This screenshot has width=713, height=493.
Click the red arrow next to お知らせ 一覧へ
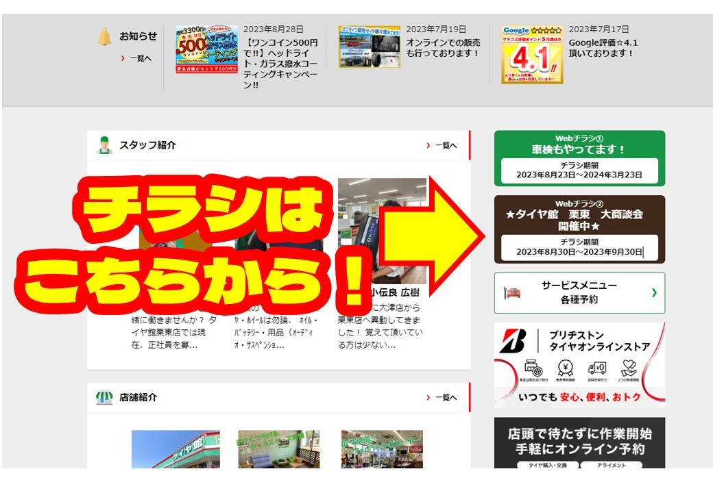(123, 58)
